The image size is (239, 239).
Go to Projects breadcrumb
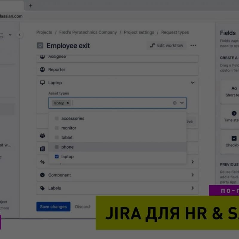44,32
